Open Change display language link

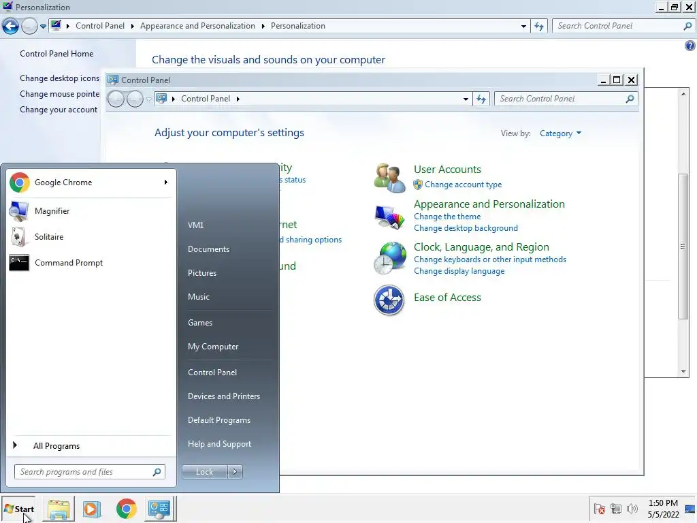(x=459, y=271)
